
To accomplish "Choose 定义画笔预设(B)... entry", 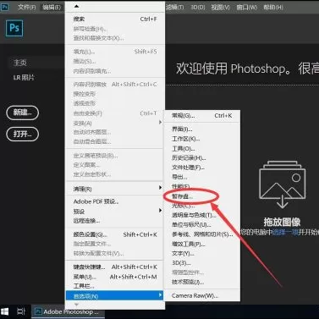I will click(x=115, y=156).
